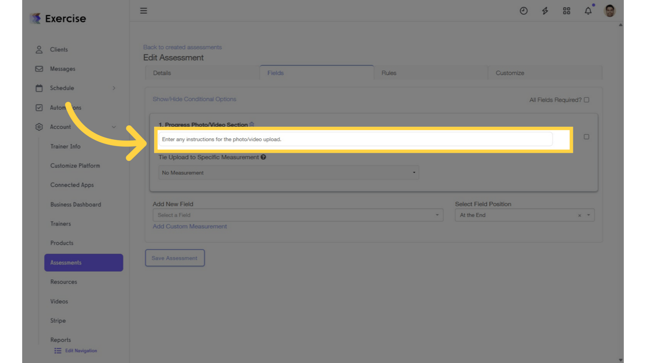Tick the Progress Photo section required checkbox

(x=586, y=137)
